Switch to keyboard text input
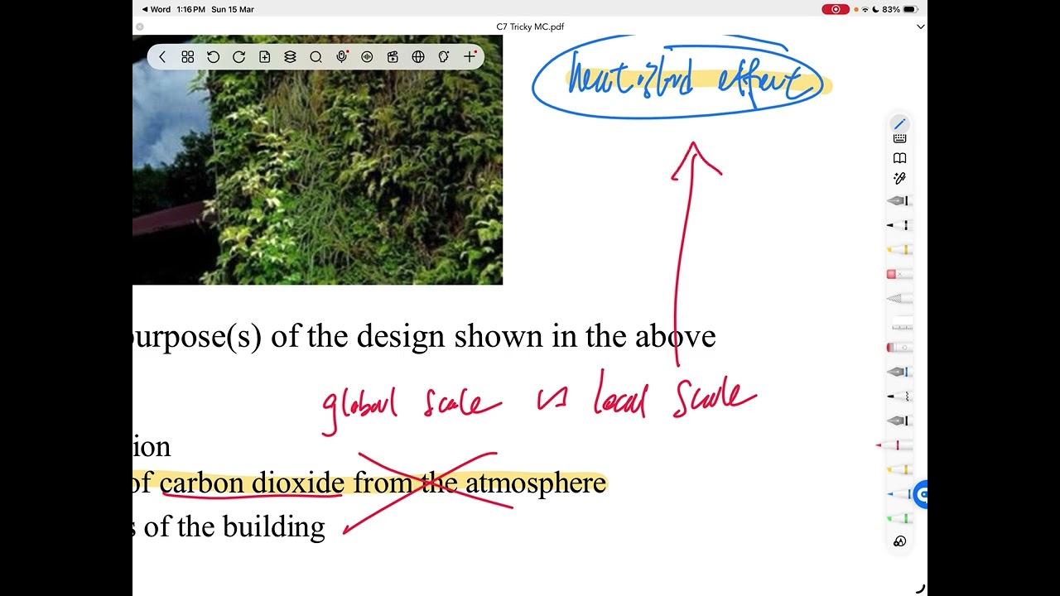 click(899, 138)
